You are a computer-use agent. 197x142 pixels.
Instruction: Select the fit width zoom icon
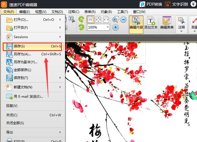tap(106, 19)
